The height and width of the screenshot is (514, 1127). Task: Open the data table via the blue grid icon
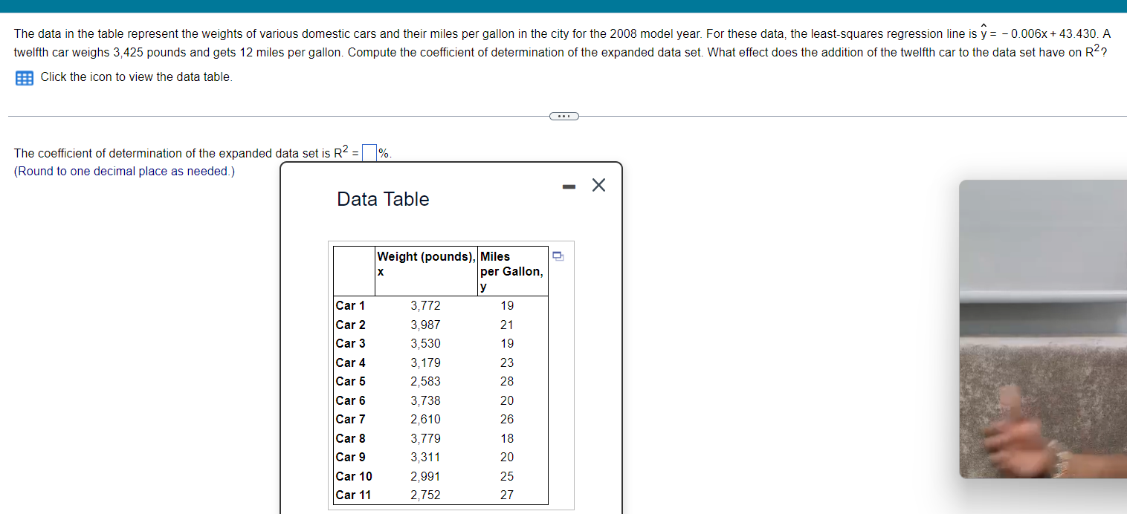point(24,77)
